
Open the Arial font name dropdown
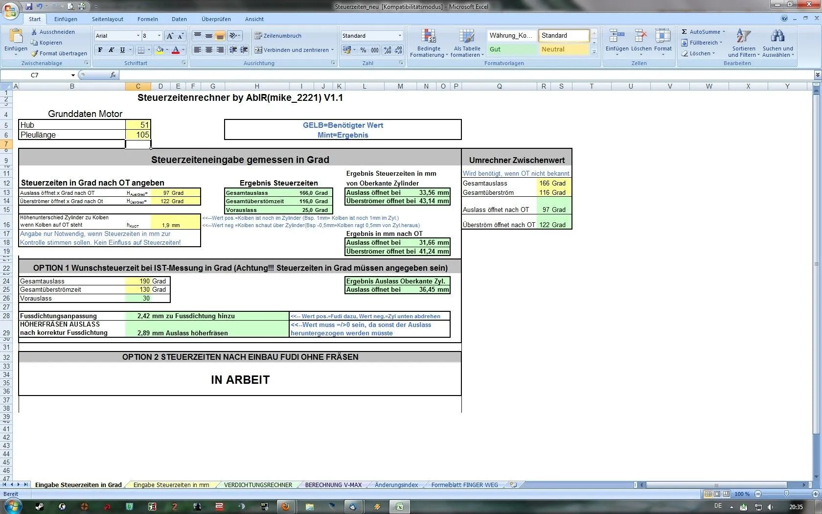pyautogui.click(x=137, y=36)
